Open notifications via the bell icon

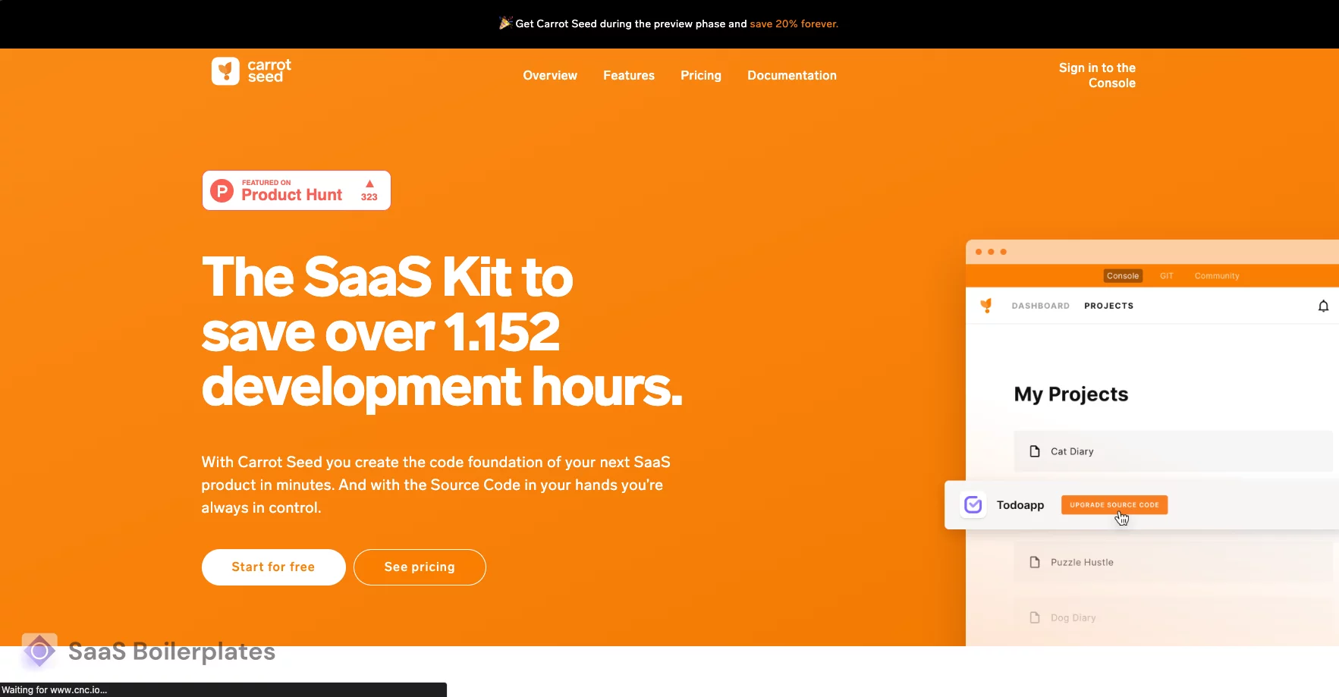[x=1323, y=306]
